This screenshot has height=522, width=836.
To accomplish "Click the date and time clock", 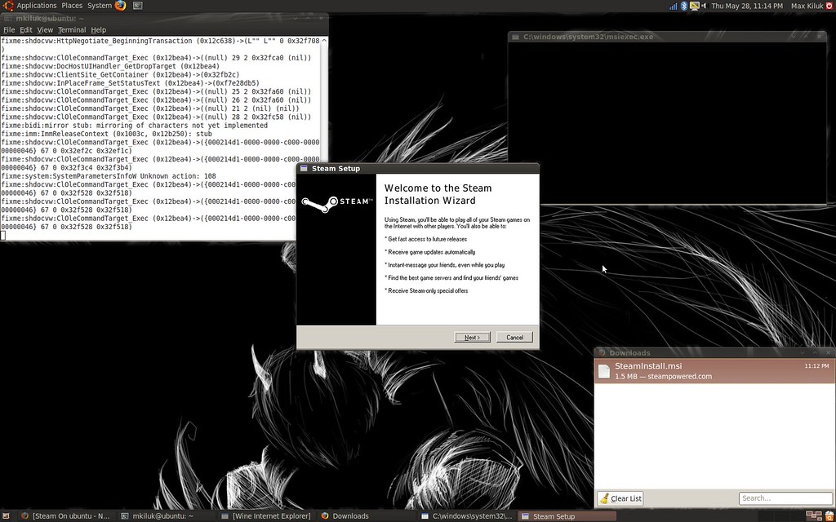I will (x=745, y=6).
